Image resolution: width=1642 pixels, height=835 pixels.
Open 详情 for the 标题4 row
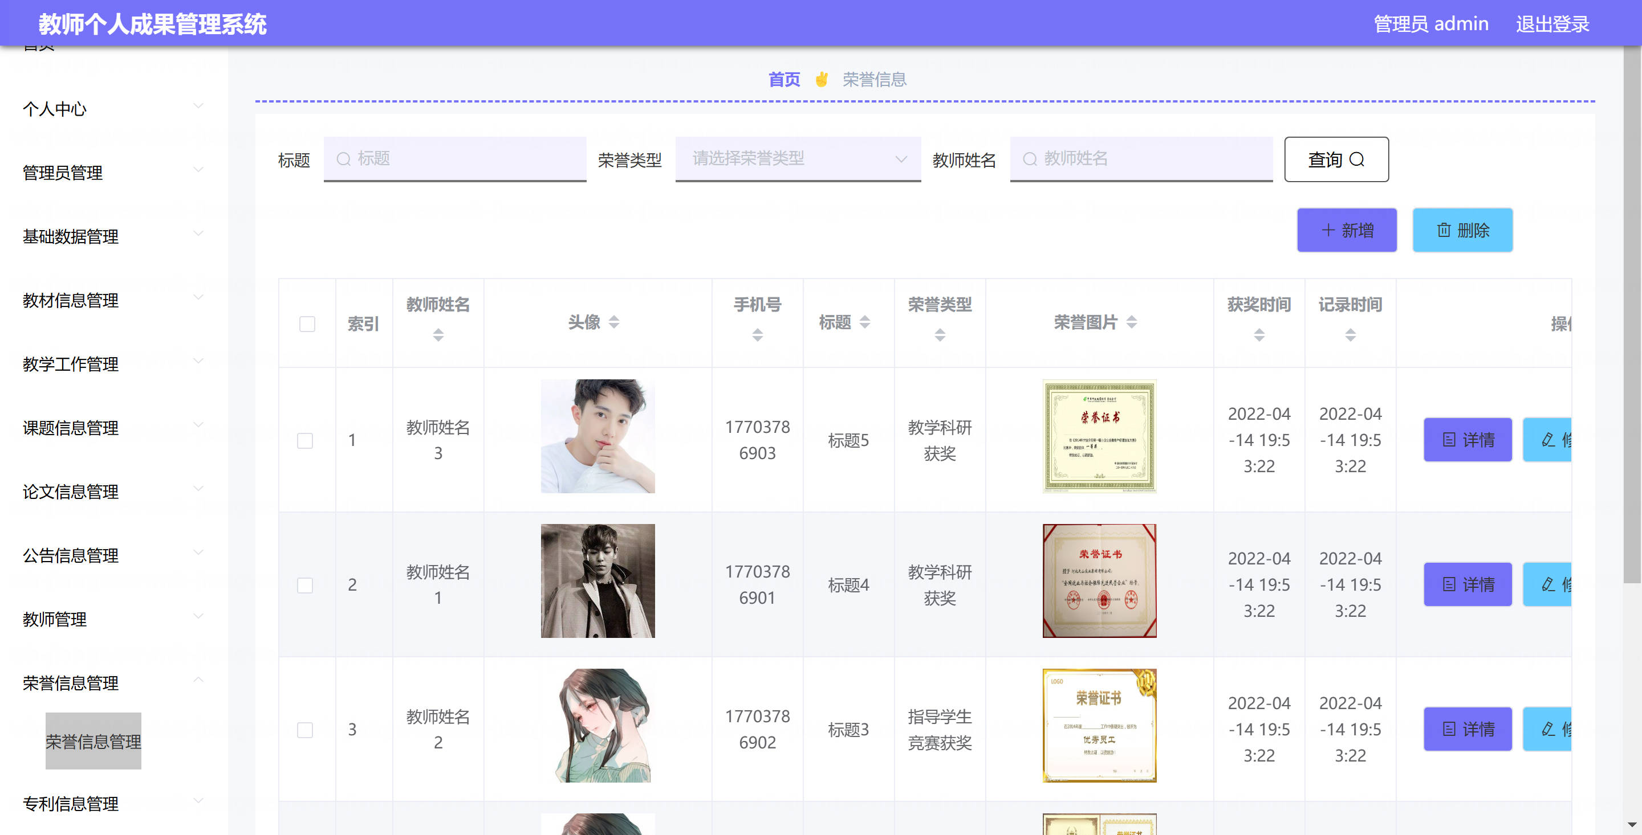click(x=1468, y=585)
